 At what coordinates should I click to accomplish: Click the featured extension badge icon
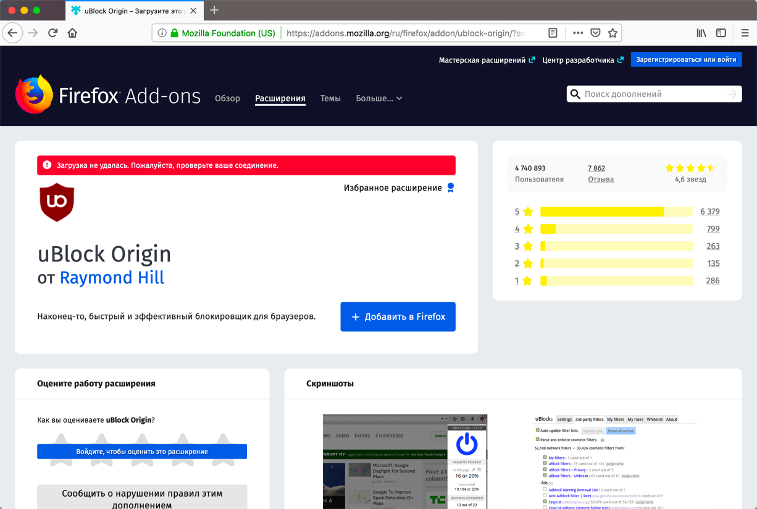tap(451, 188)
